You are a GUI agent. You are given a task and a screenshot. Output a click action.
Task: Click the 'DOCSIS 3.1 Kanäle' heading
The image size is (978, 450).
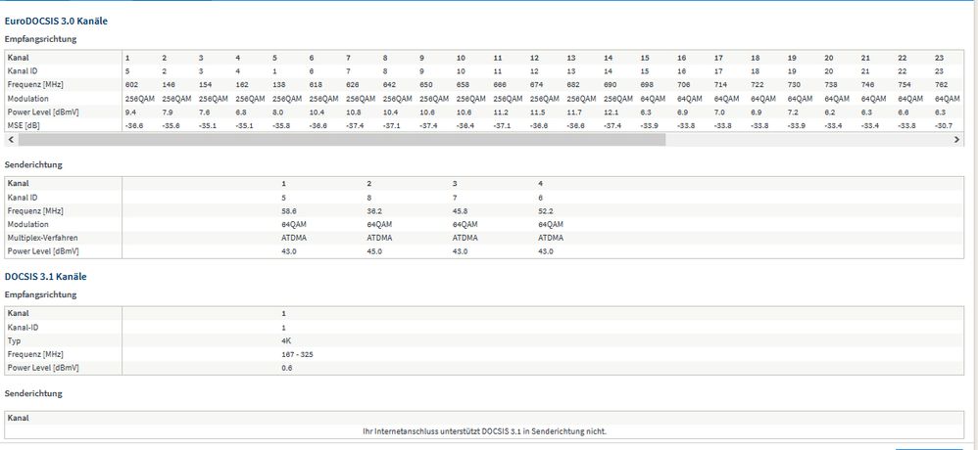pos(45,276)
